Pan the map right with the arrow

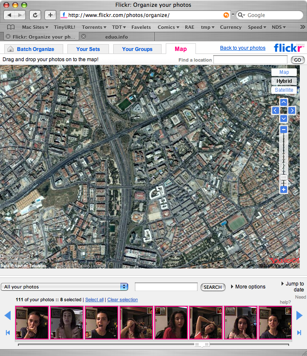(292, 110)
